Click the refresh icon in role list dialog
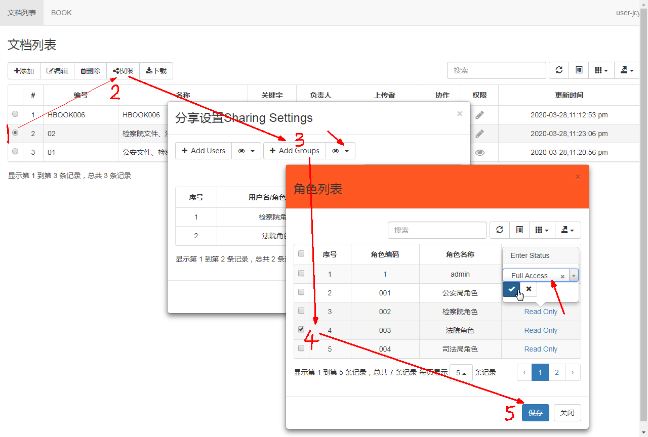648x437 pixels. [500, 230]
